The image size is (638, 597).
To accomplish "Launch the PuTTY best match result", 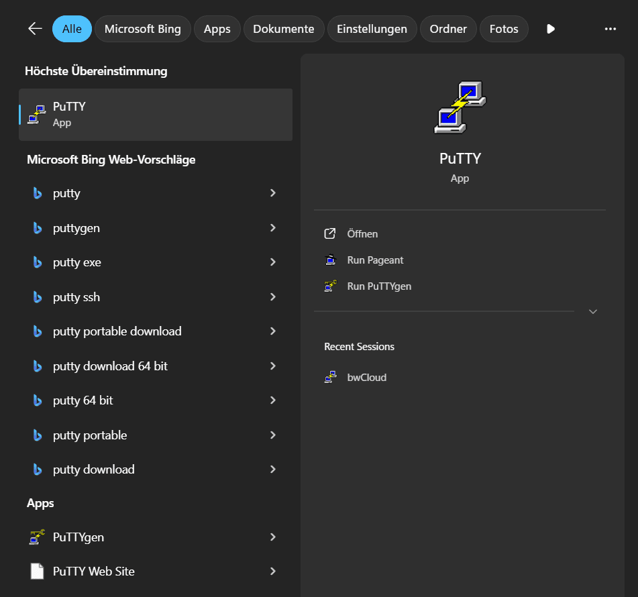I will tap(156, 114).
